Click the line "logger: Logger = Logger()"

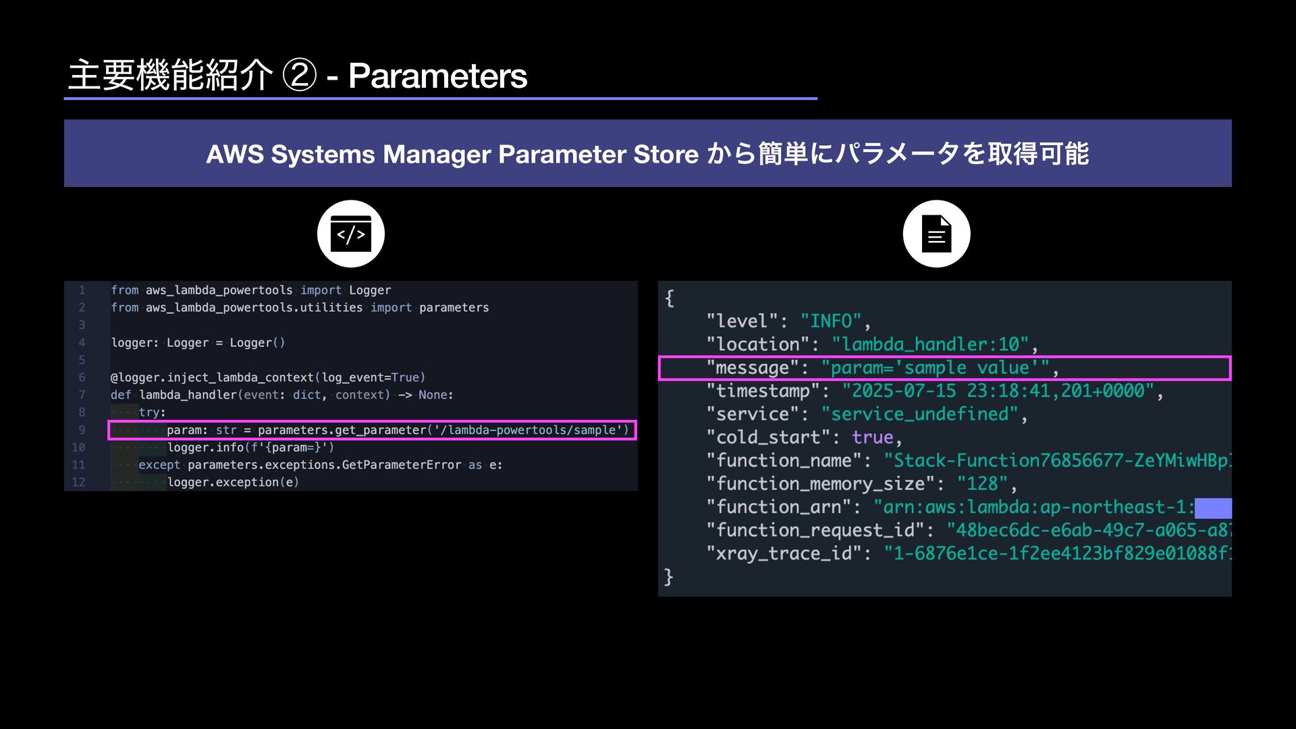(198, 343)
